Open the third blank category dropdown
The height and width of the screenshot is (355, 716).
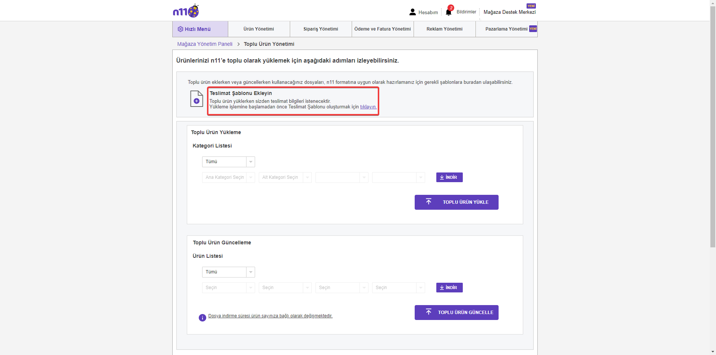coord(342,177)
